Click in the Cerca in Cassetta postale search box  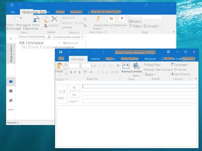(x=33, y=37)
